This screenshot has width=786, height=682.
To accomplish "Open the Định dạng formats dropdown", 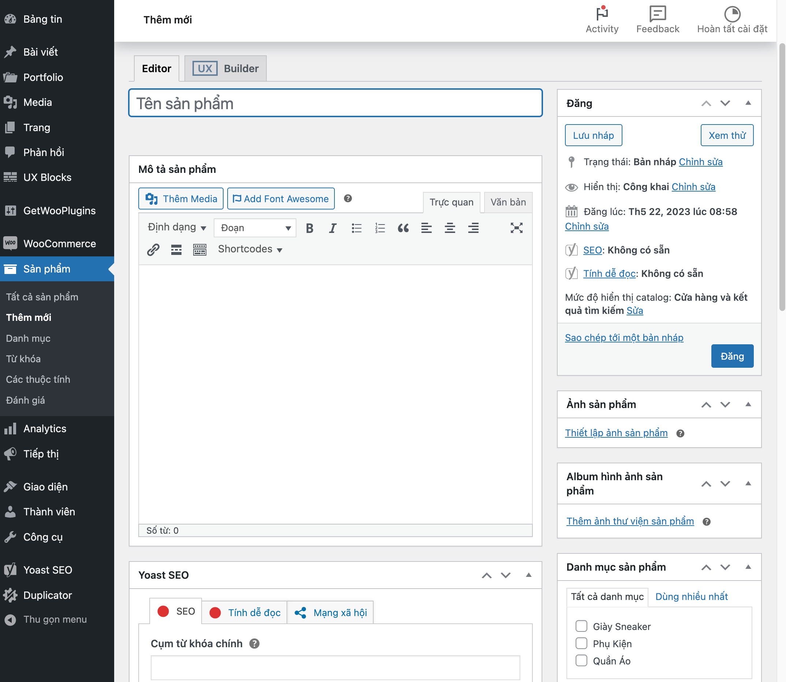I will (x=177, y=227).
